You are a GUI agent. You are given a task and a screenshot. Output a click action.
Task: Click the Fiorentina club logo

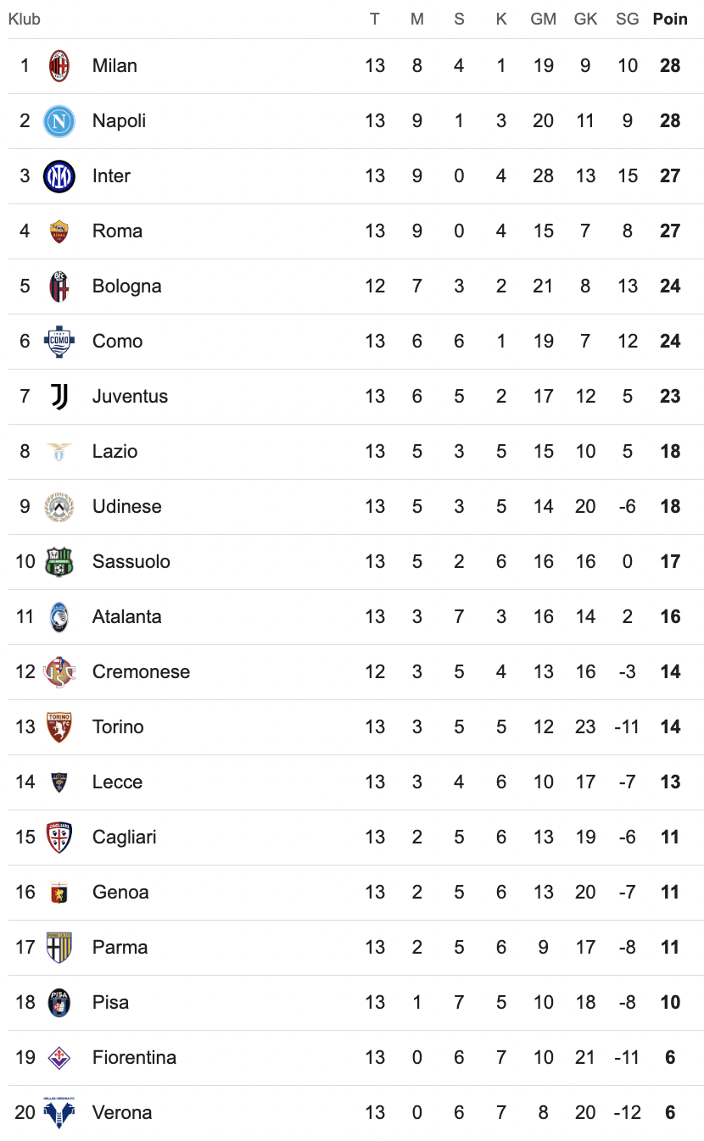click(x=59, y=1058)
